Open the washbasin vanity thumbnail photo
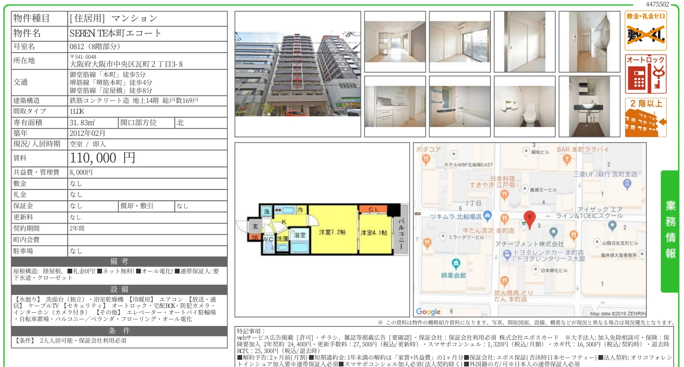The height and width of the screenshot is (367, 684). [589, 106]
